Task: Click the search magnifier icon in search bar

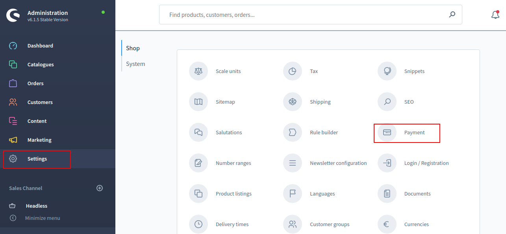Action: [x=452, y=15]
